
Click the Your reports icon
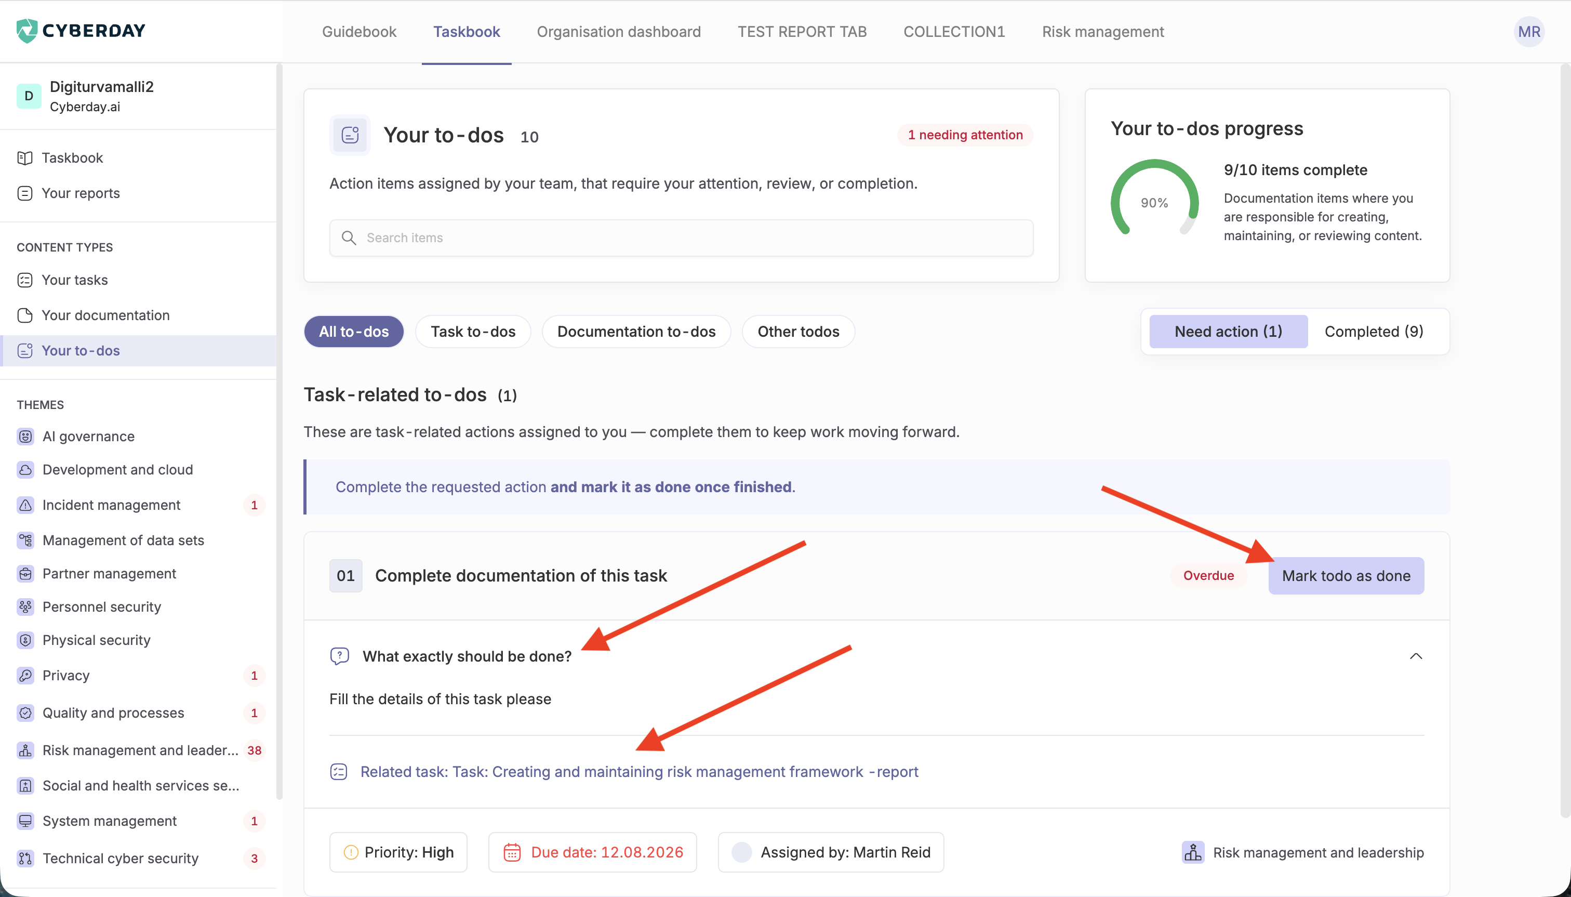(x=24, y=193)
